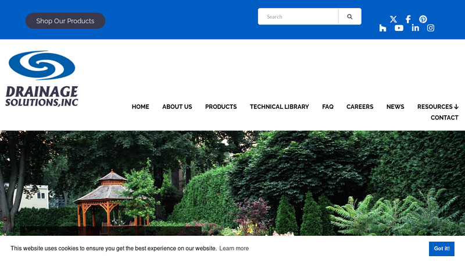465x262 pixels.
Task: Click the garden gazebo hero image
Action: (x=233, y=183)
